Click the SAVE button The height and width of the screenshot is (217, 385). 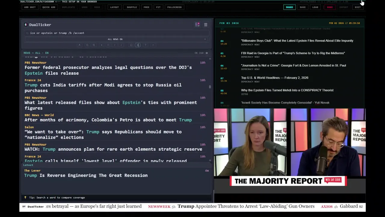click(303, 7)
